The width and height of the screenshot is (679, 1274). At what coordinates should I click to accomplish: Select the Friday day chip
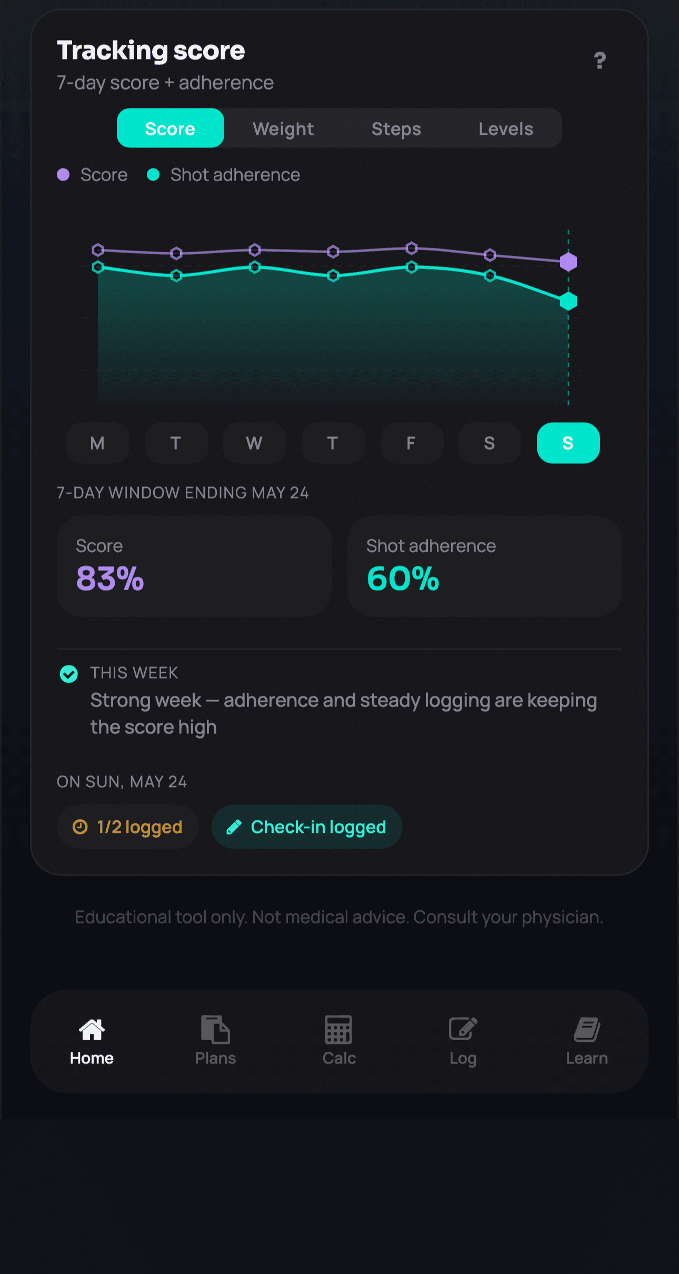[412, 443]
